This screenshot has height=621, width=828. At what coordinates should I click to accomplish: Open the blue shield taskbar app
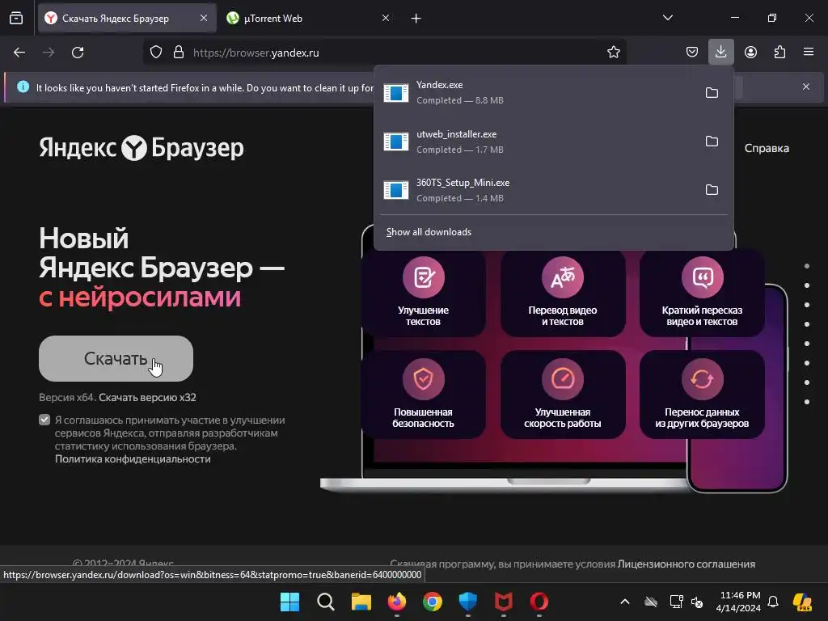(x=468, y=602)
